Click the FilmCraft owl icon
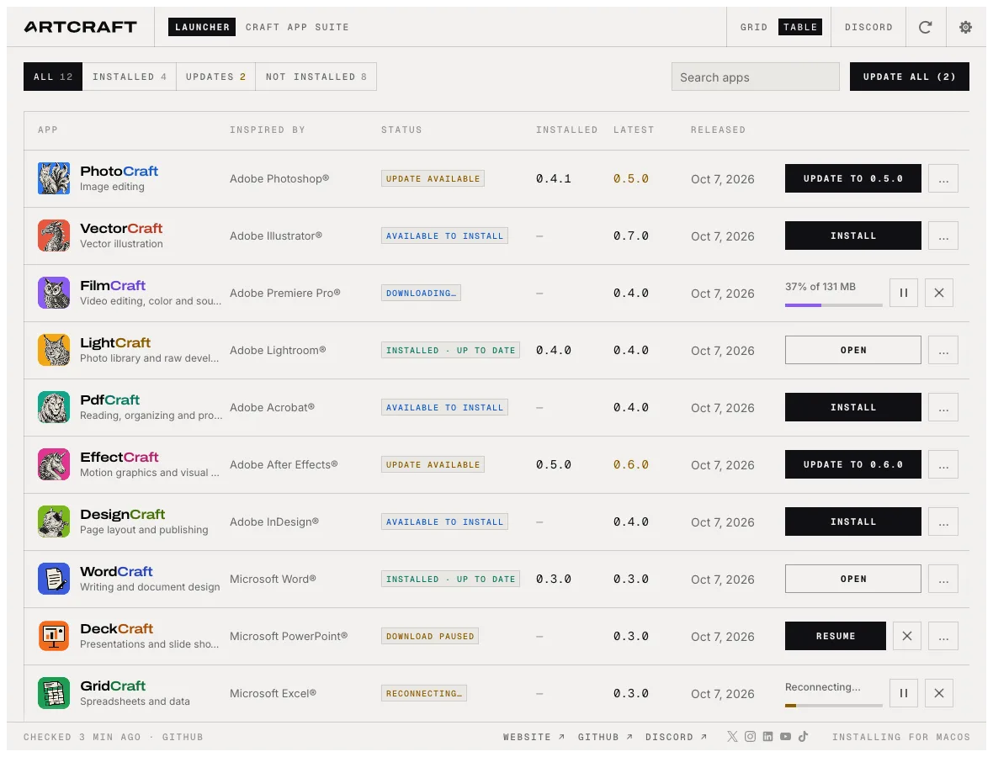This screenshot has width=993, height=757. pos(53,293)
